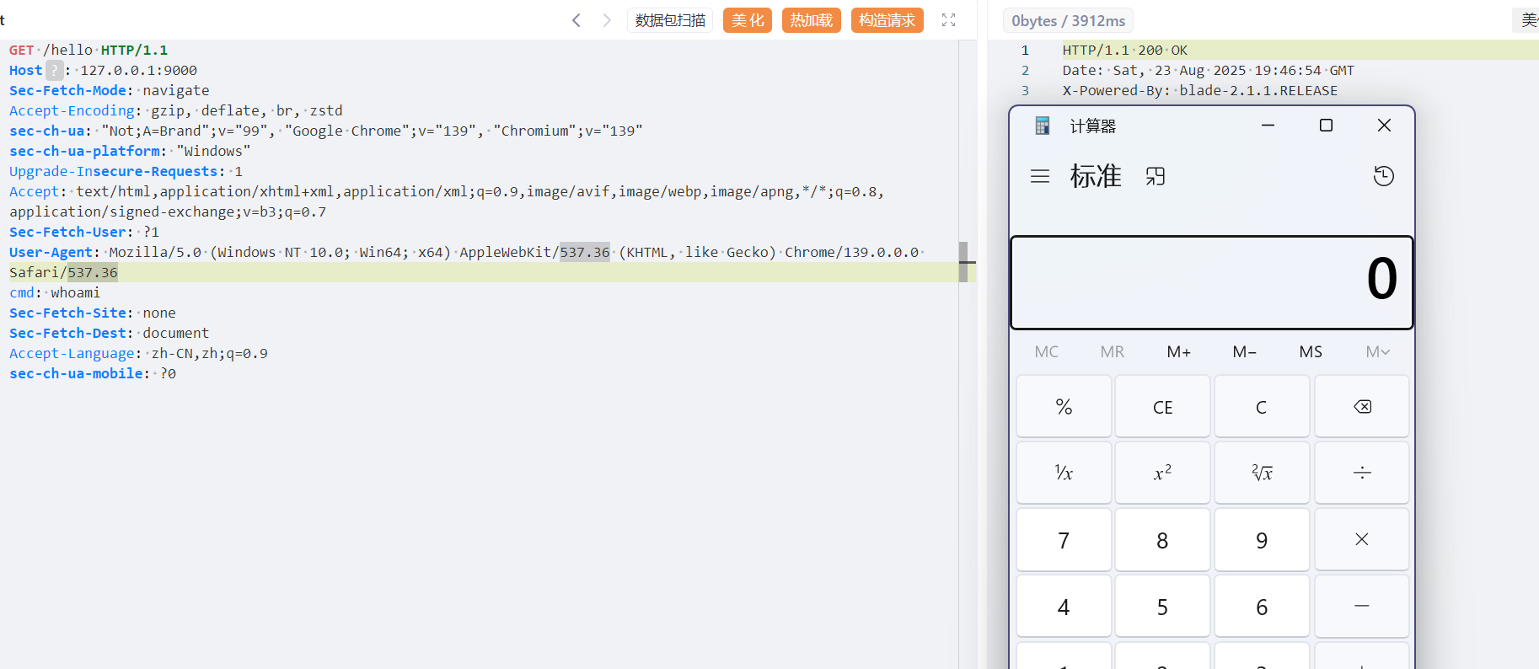Click the calculator 标准 mode title
Screen dimensions: 1539x669
[1096, 176]
